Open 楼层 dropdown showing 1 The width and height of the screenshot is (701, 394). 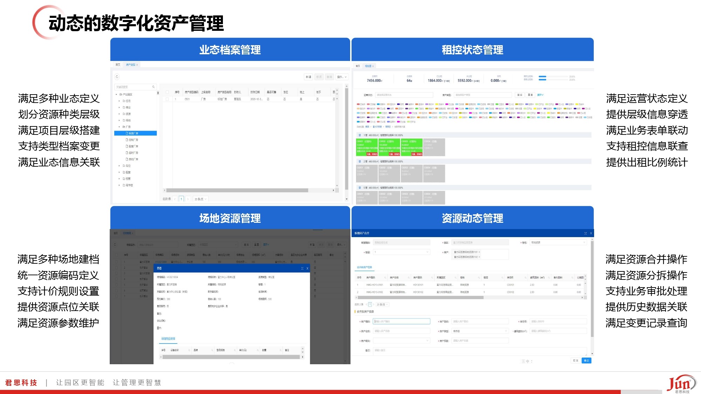(x=401, y=252)
